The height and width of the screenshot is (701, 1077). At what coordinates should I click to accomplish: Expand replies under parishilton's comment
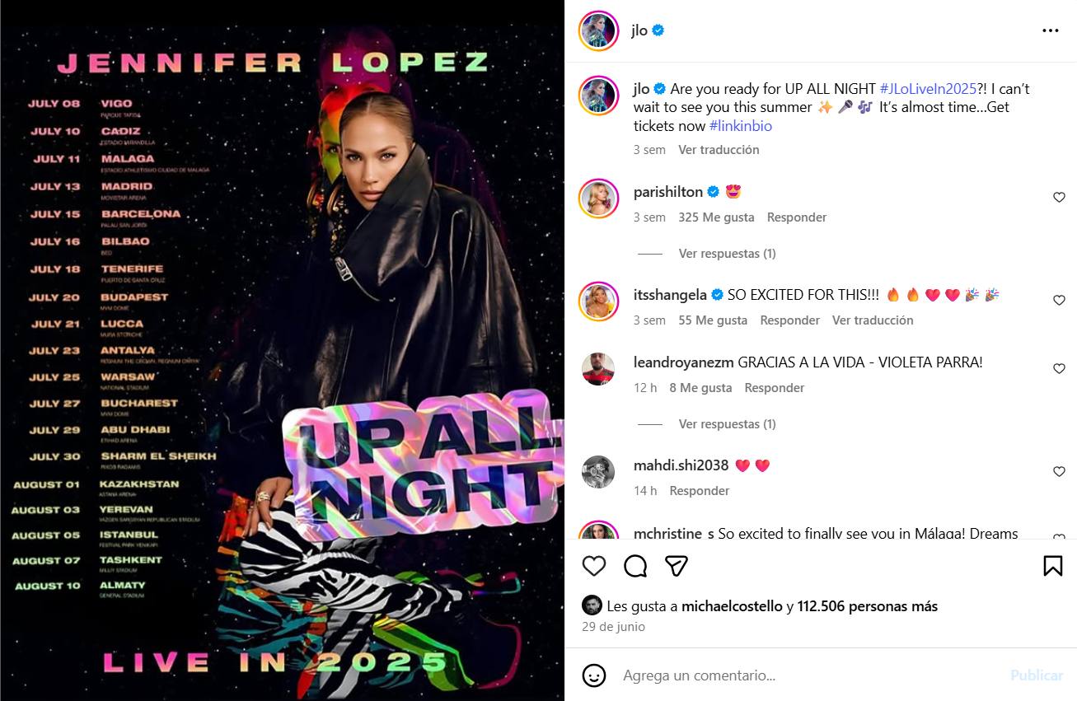tap(727, 254)
